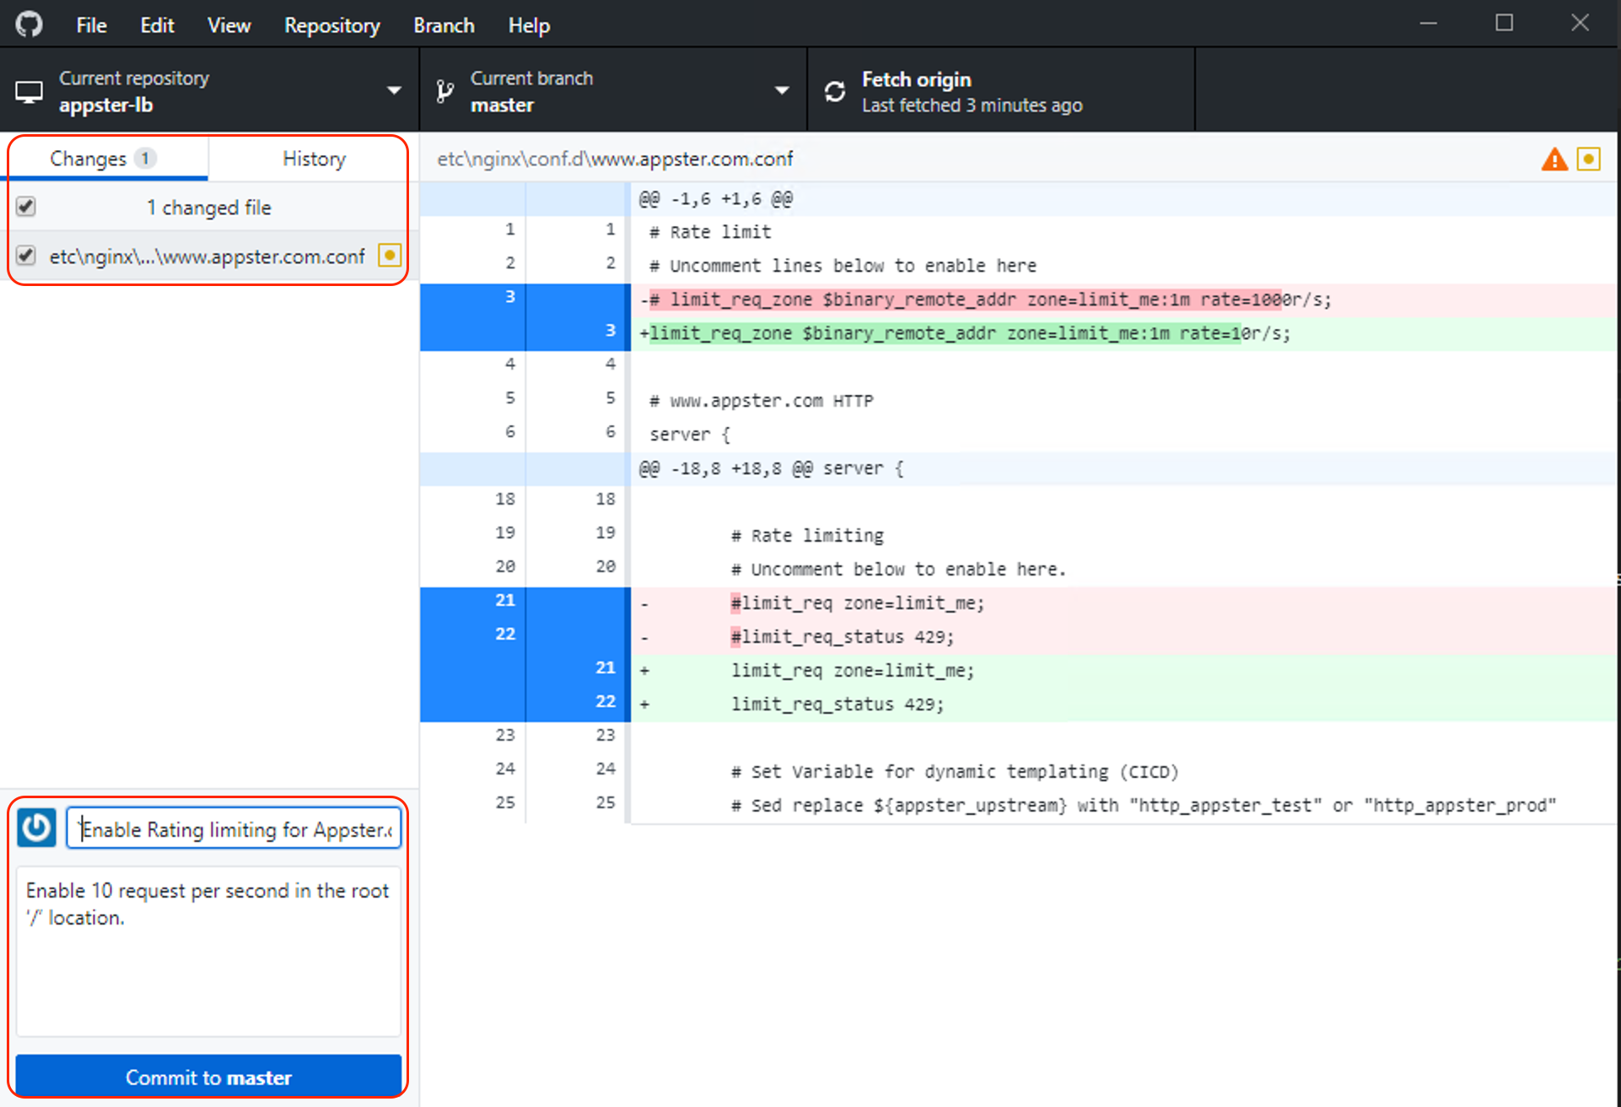Screen dimensions: 1621x1107
Task: Open the Help menu
Action: pos(529,25)
